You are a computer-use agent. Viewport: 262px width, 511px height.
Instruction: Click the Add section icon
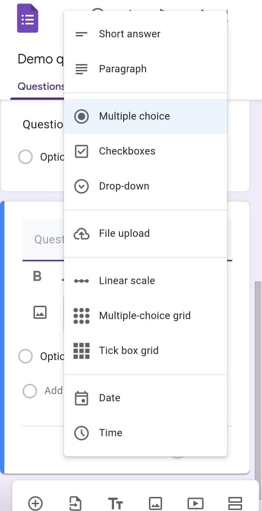tap(235, 504)
